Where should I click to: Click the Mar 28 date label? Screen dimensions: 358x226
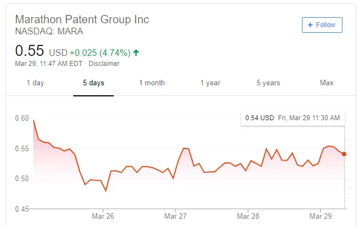click(248, 216)
